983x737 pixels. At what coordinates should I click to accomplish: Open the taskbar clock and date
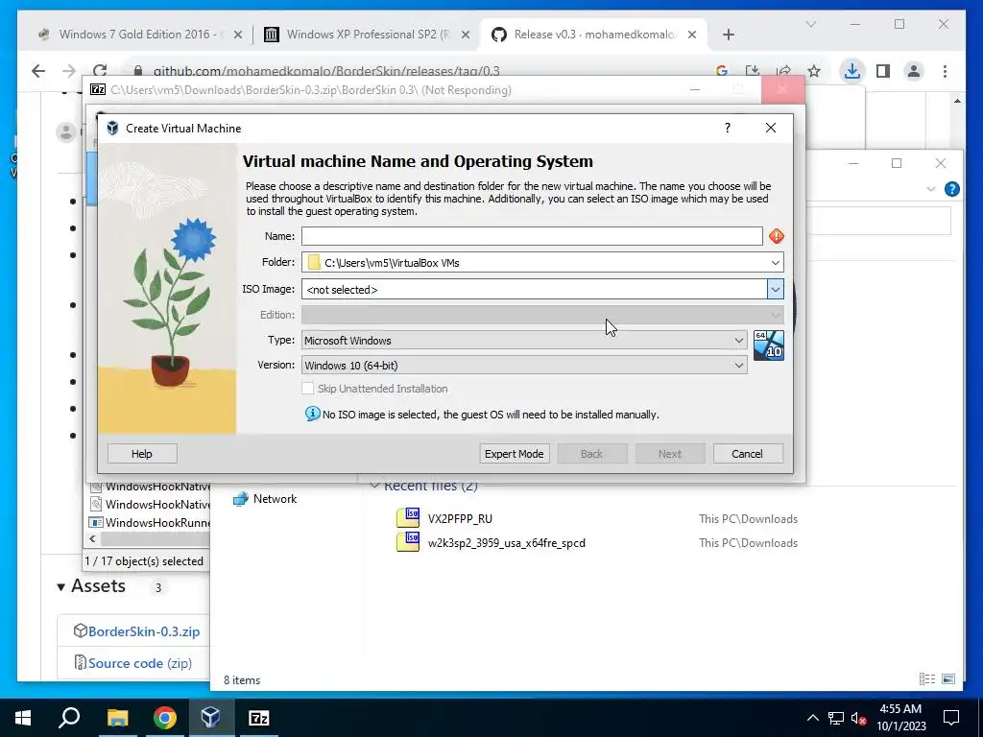click(x=900, y=718)
